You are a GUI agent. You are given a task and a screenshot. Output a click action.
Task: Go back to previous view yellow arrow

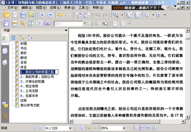[x=60, y=15]
